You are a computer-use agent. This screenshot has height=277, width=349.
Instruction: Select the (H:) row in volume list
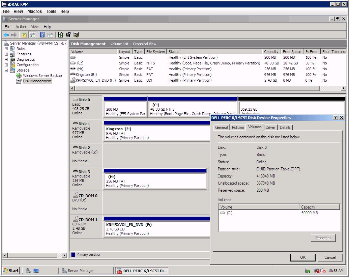(x=208, y=69)
